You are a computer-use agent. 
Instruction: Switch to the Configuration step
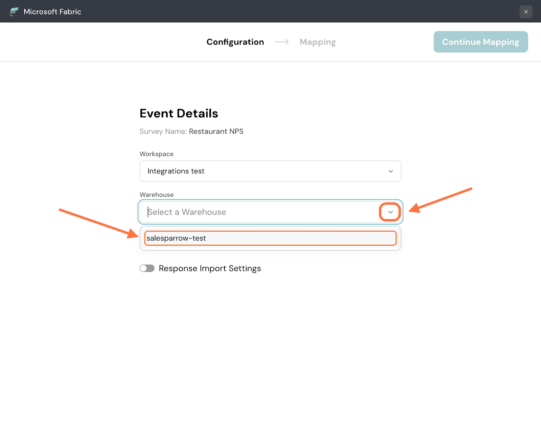tap(235, 42)
